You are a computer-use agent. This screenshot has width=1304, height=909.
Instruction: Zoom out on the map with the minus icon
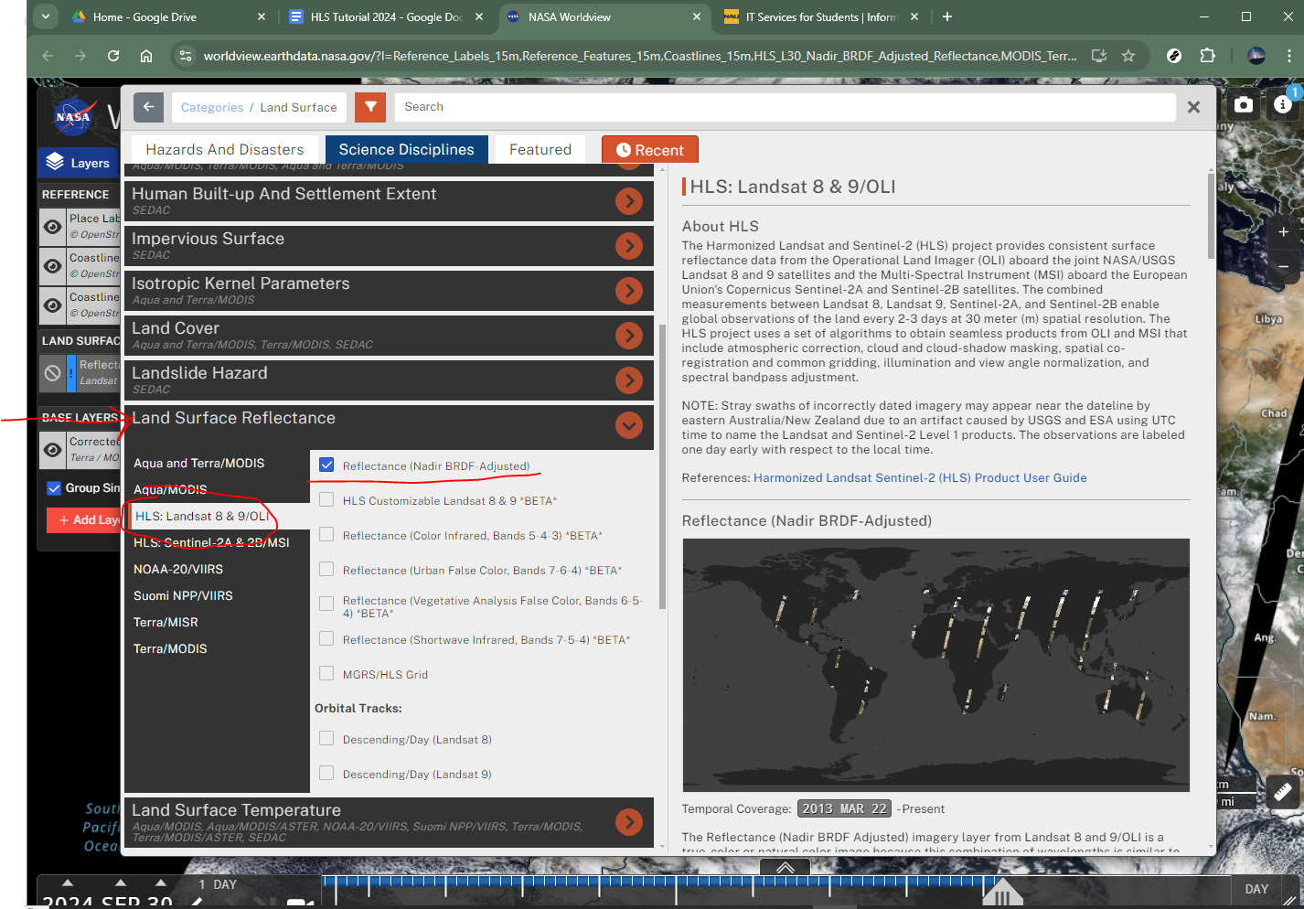pos(1283,266)
